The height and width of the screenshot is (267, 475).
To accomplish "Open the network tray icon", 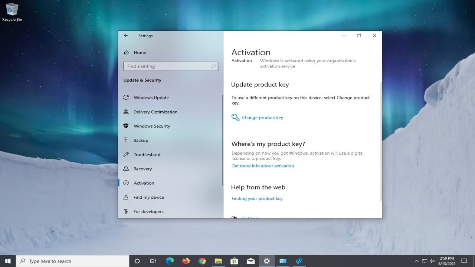I will 425,261.
